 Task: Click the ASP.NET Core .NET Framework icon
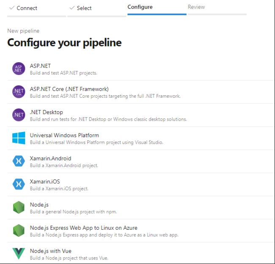[19, 92]
